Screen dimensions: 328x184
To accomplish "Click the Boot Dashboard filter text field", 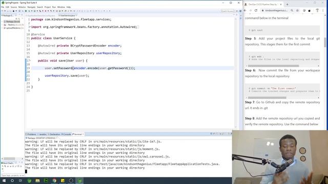I will click(x=12, y=175).
